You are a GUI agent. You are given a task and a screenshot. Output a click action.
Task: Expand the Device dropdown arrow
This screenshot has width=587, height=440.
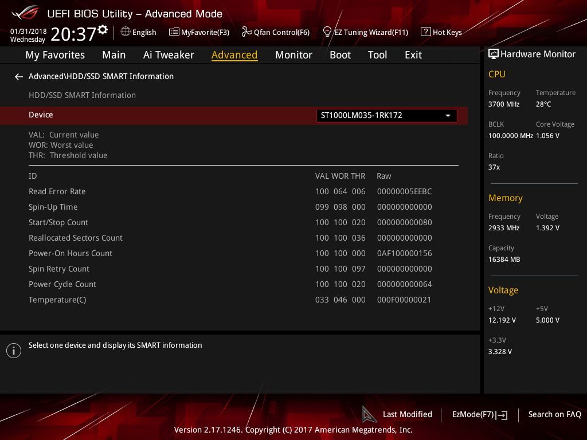click(x=448, y=116)
